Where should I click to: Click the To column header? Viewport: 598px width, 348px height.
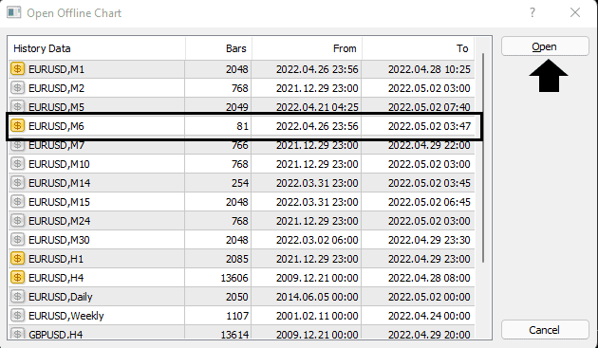tap(419, 48)
